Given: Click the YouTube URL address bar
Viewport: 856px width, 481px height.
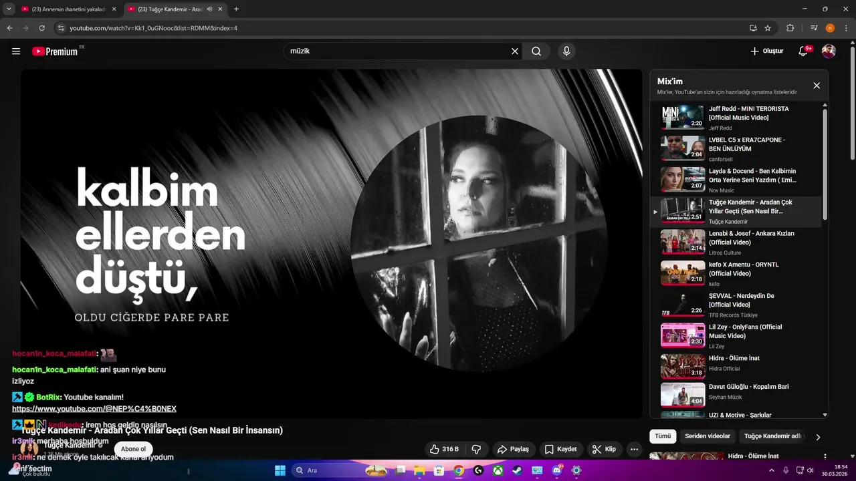Looking at the screenshot, I should tap(401, 28).
